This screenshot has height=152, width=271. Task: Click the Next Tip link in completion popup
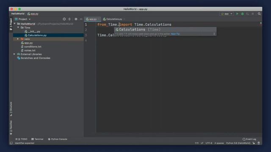(175, 34)
